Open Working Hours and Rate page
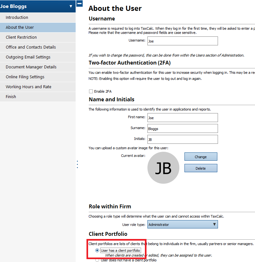 pos(28,87)
